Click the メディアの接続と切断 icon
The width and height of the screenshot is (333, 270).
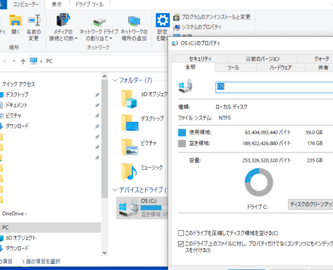click(x=64, y=21)
